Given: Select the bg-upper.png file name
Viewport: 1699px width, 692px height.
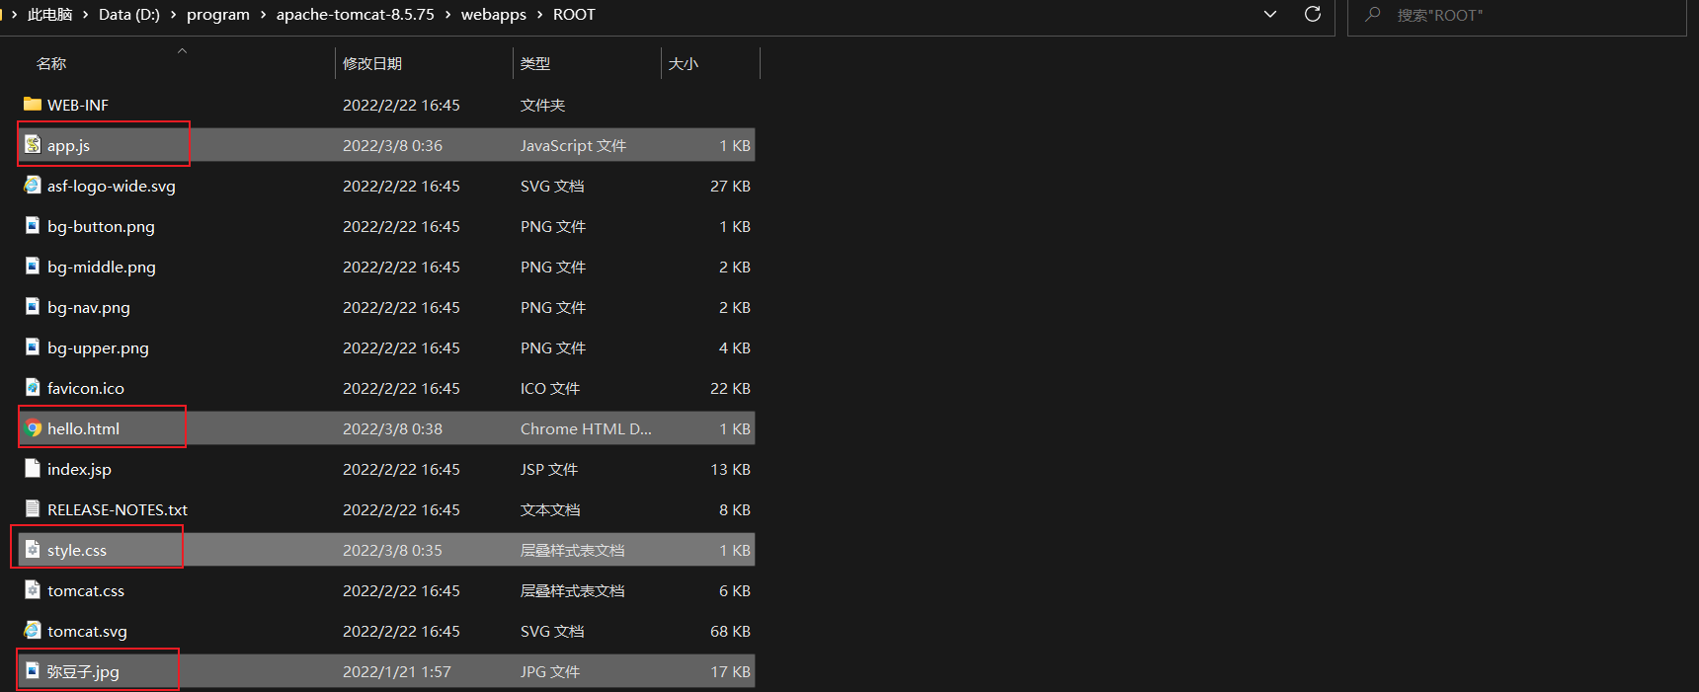Looking at the screenshot, I should 98,347.
